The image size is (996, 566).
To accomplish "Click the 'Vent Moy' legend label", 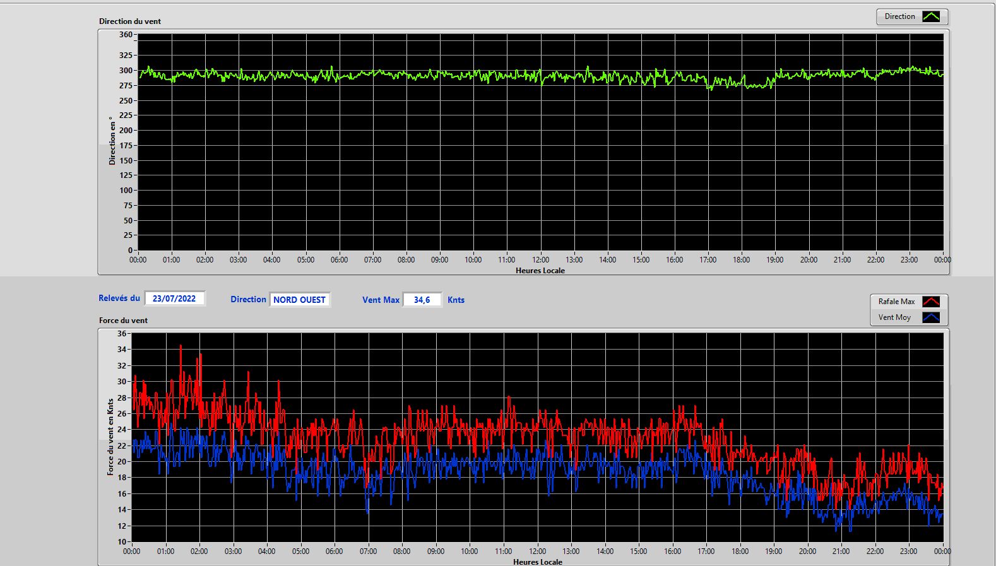I will click(894, 317).
